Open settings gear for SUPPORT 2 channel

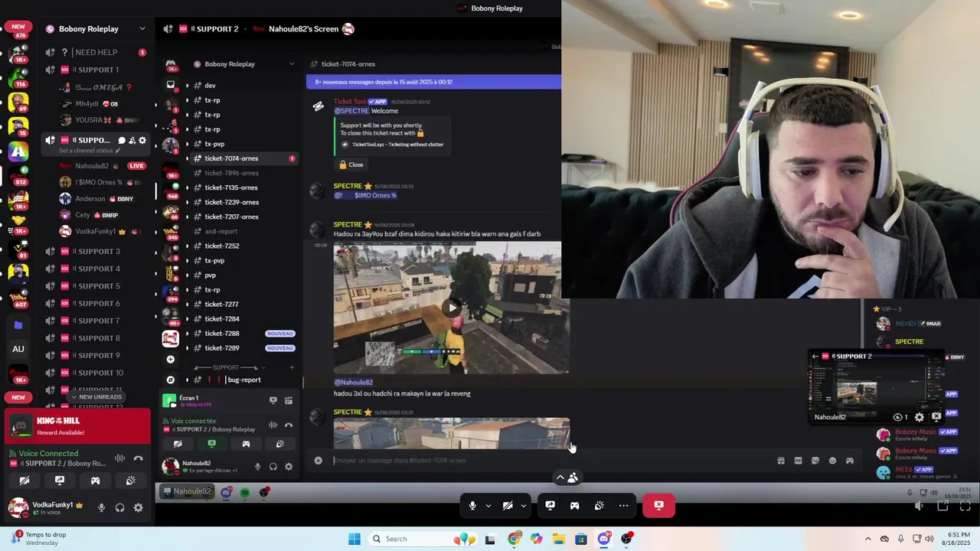click(142, 140)
